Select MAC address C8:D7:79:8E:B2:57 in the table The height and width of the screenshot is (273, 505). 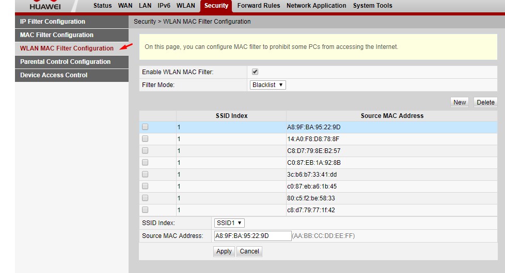pos(314,151)
